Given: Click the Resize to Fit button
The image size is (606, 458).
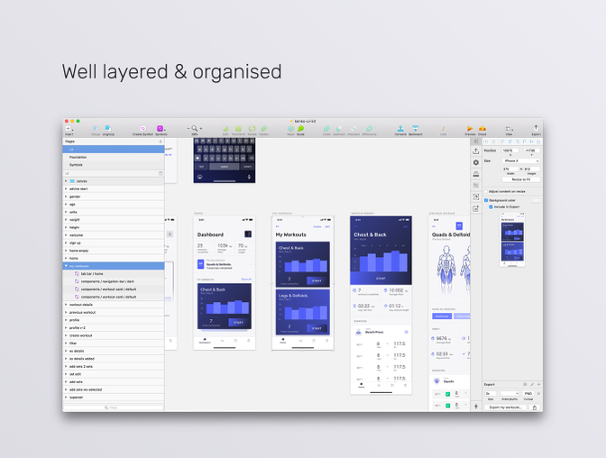Looking at the screenshot, I should click(x=521, y=179).
